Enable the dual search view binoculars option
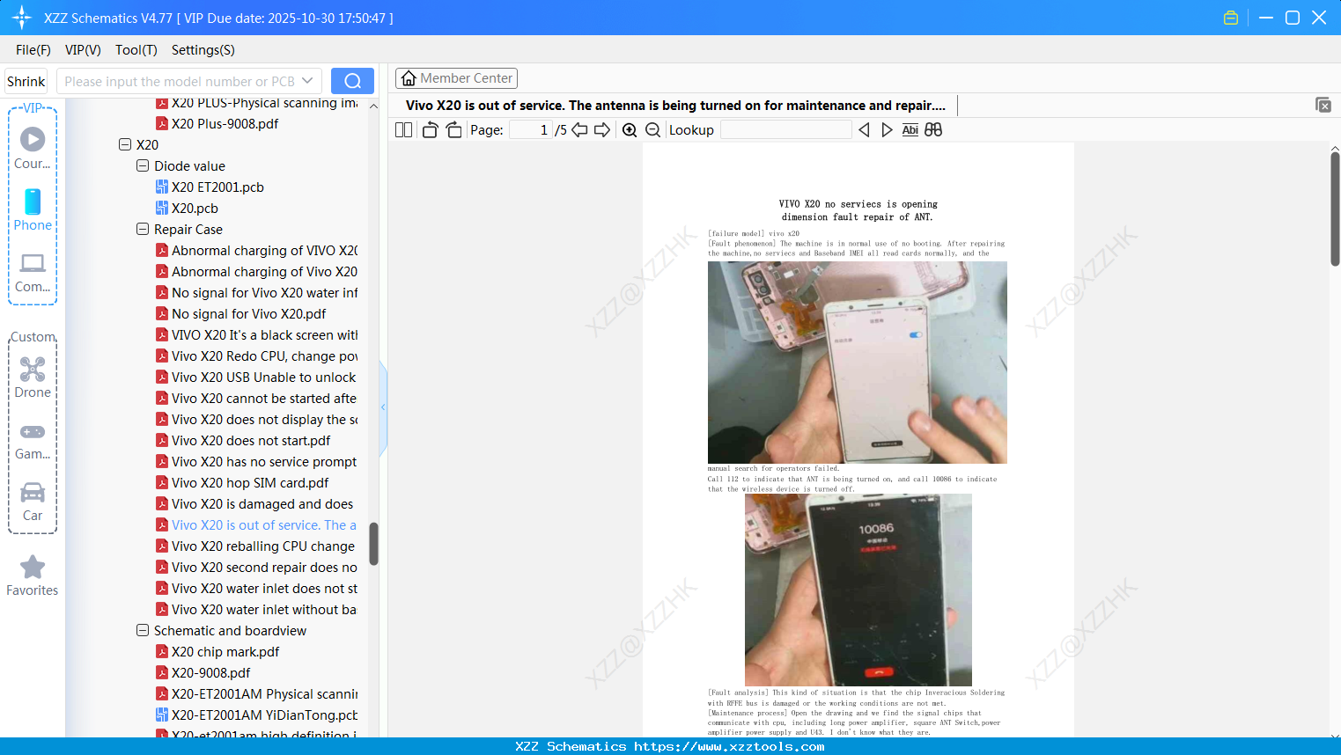This screenshot has height=755, width=1341. coord(933,129)
